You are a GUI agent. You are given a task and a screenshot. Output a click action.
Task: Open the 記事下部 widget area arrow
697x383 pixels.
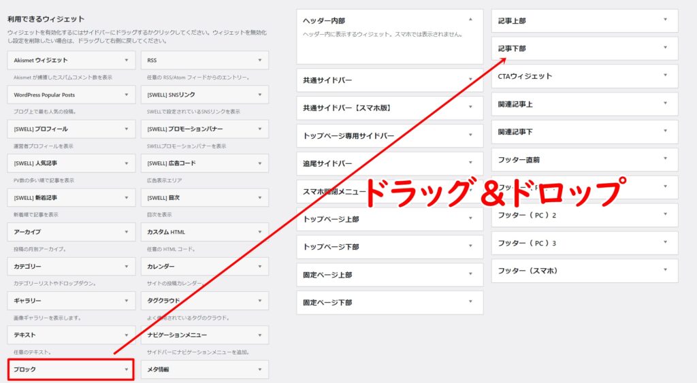pos(665,48)
